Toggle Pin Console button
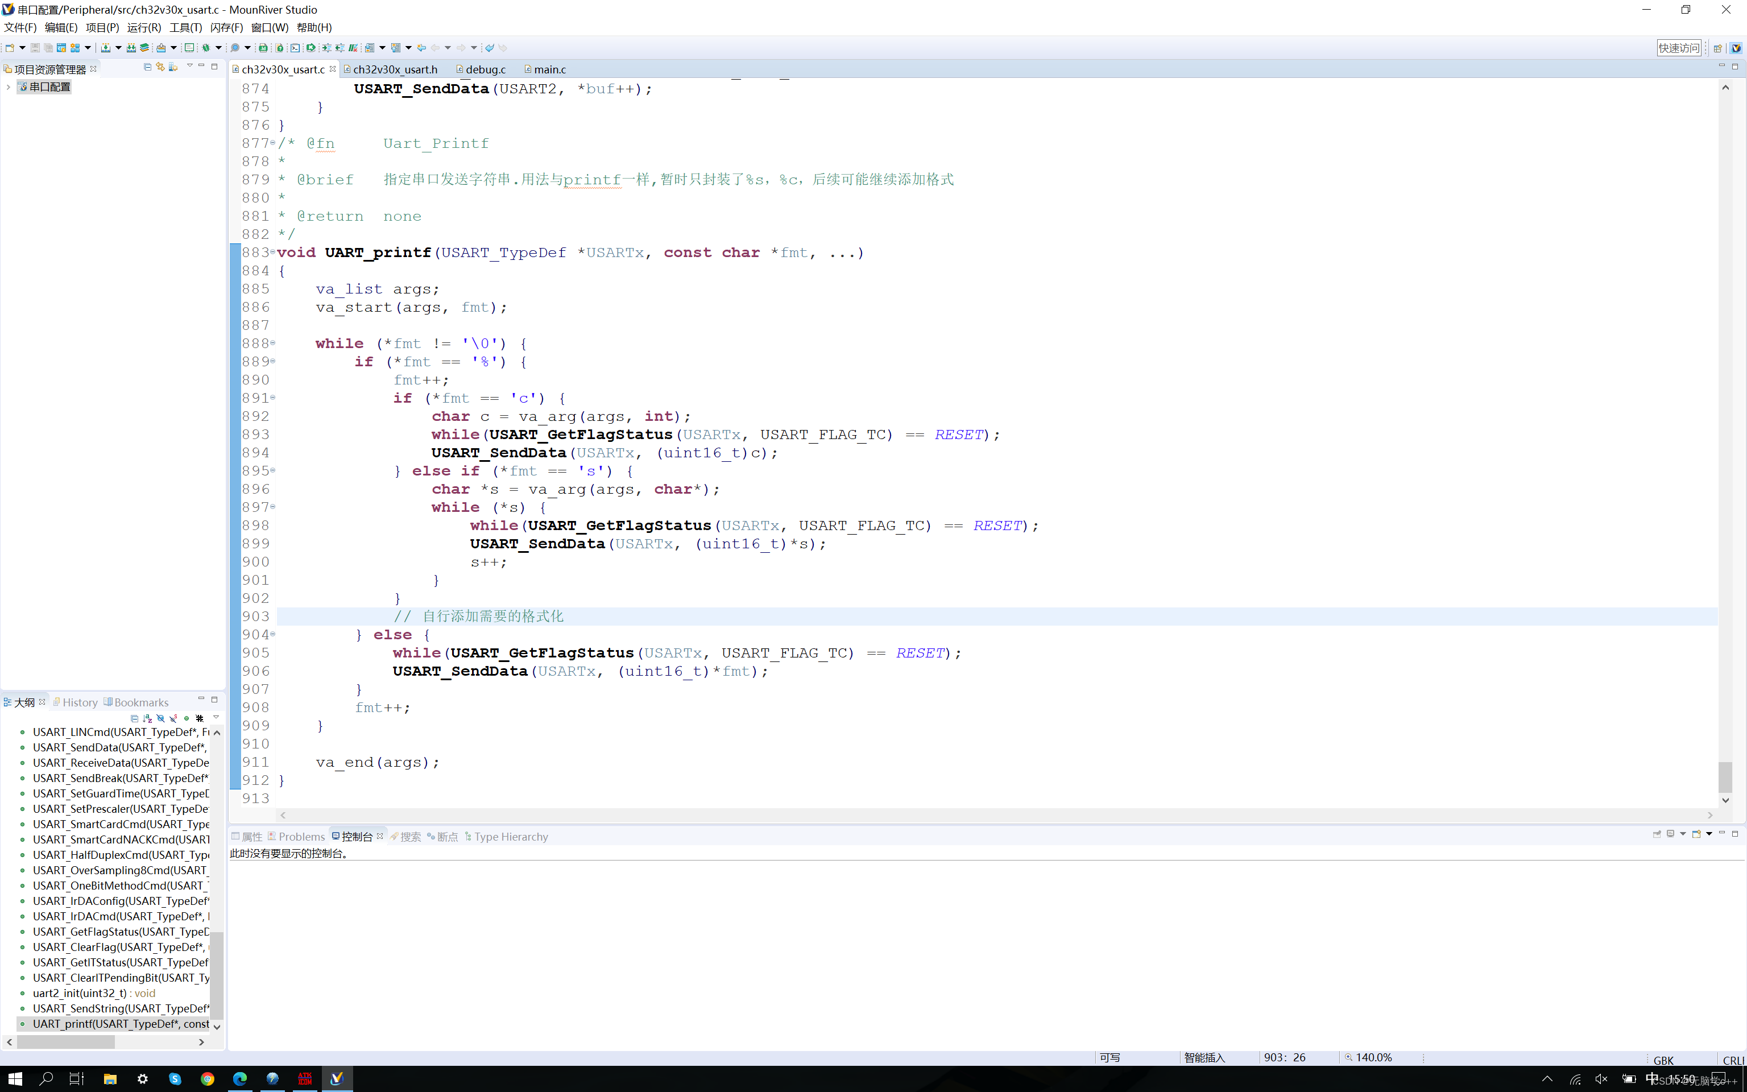Viewport: 1747px width, 1092px height. 1657,834
